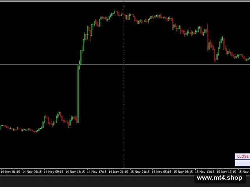Click the 15 Nov 09:15 time label
Screen dimensions: 250x187
pos(183,172)
